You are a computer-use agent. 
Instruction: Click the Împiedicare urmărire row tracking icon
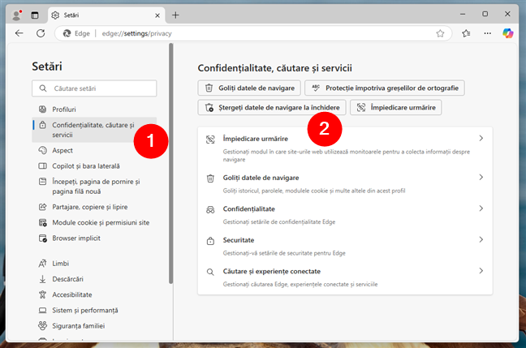pos(210,140)
